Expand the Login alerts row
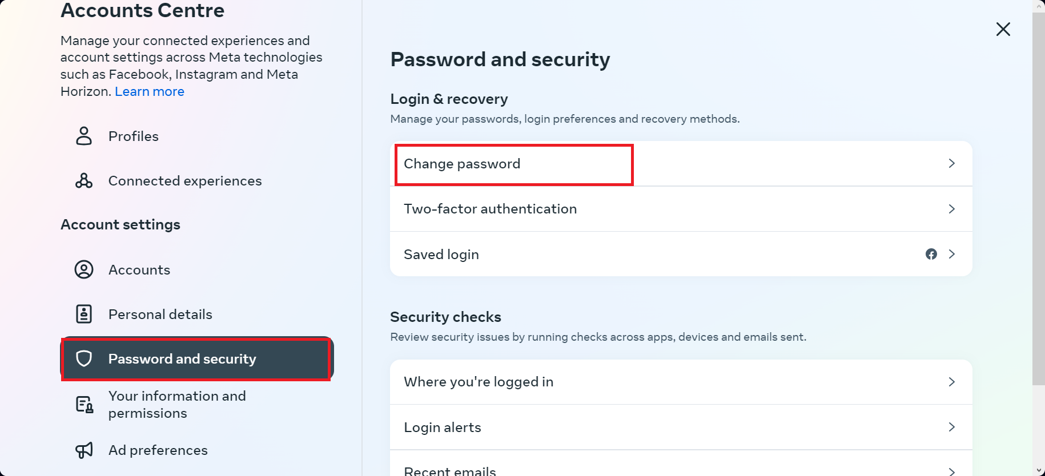The image size is (1045, 476). pos(681,427)
